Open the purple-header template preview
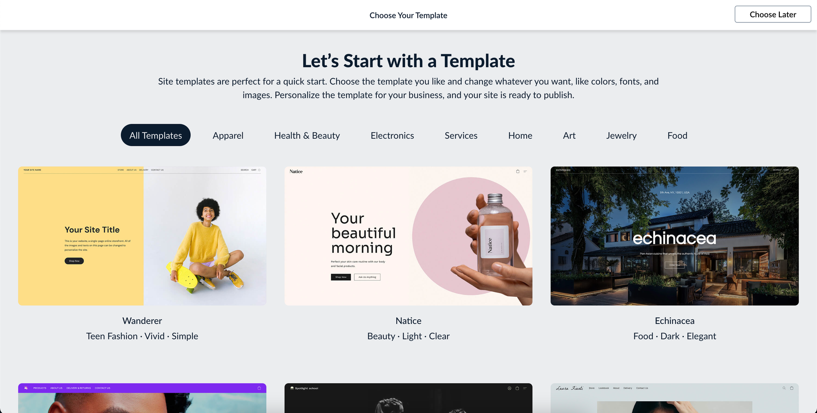The image size is (817, 413). coord(142,398)
